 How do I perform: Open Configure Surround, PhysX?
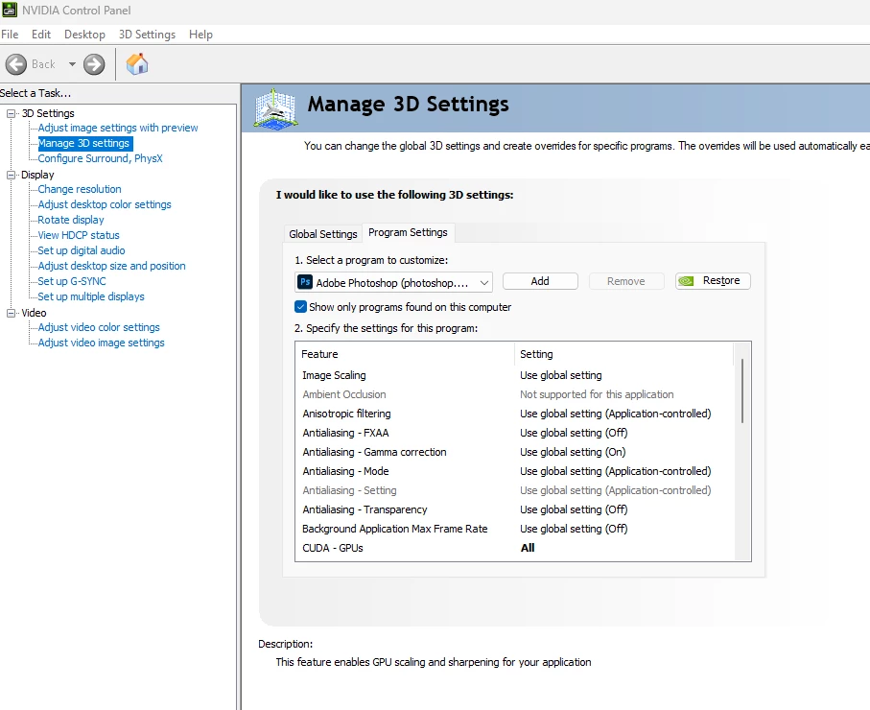100,158
